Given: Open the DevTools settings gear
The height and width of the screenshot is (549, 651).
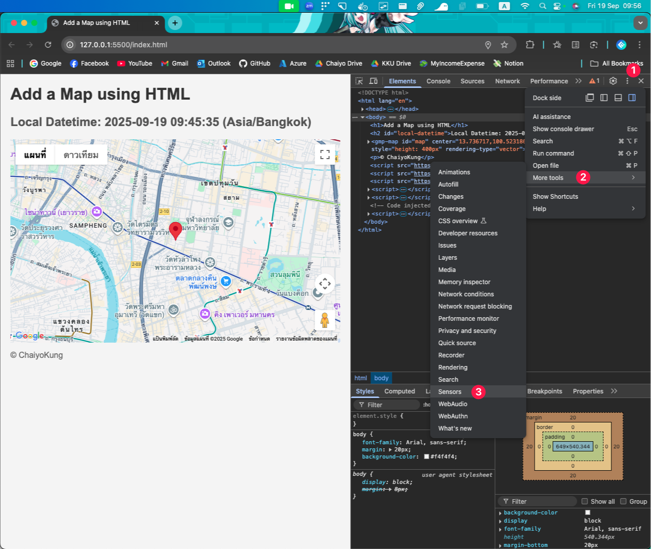Looking at the screenshot, I should [x=613, y=81].
